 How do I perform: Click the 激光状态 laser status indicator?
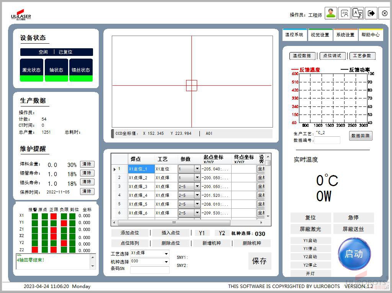click(31, 70)
